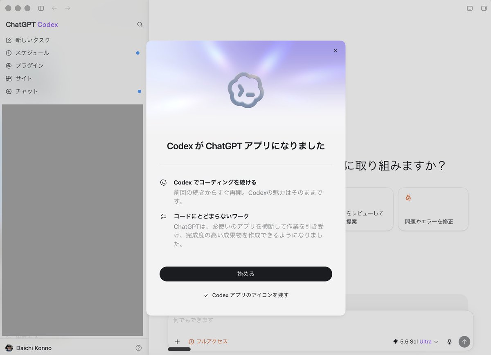Viewport: 491px width, 355px height.
Task: Click Daichi Konno profile avatar
Action: pyautogui.click(x=9, y=348)
